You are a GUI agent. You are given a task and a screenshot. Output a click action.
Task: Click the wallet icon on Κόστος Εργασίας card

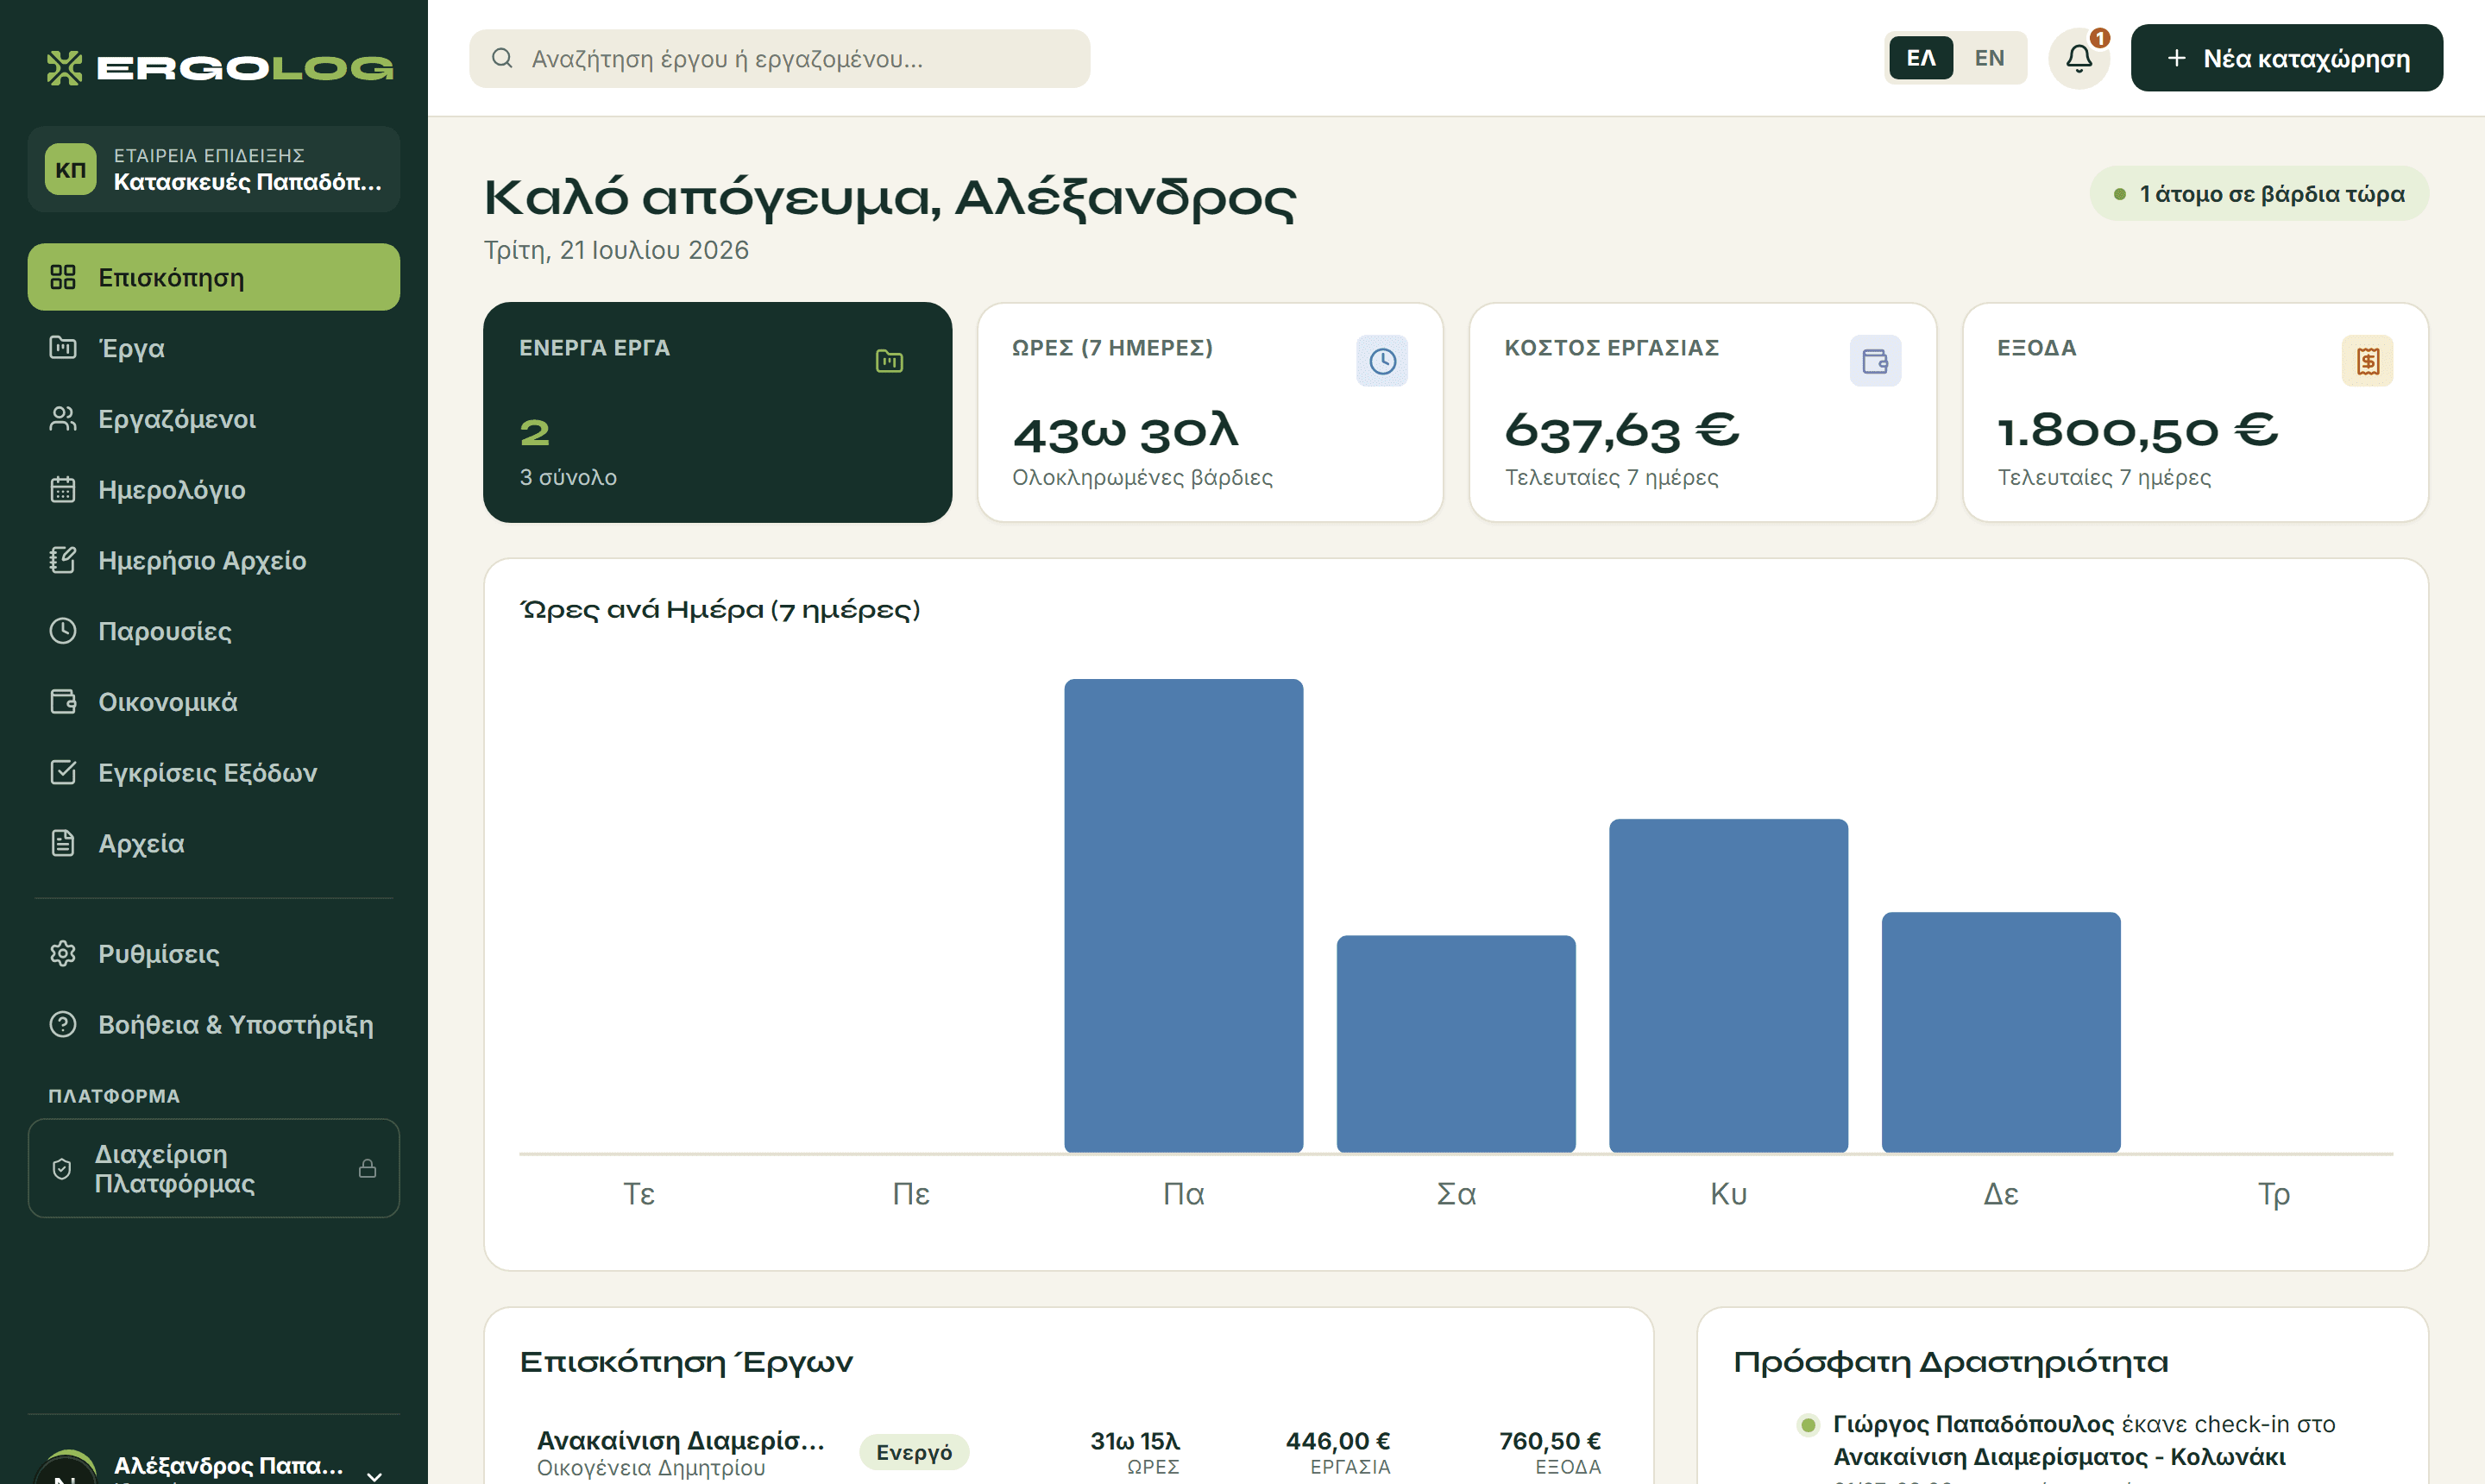(x=1875, y=361)
